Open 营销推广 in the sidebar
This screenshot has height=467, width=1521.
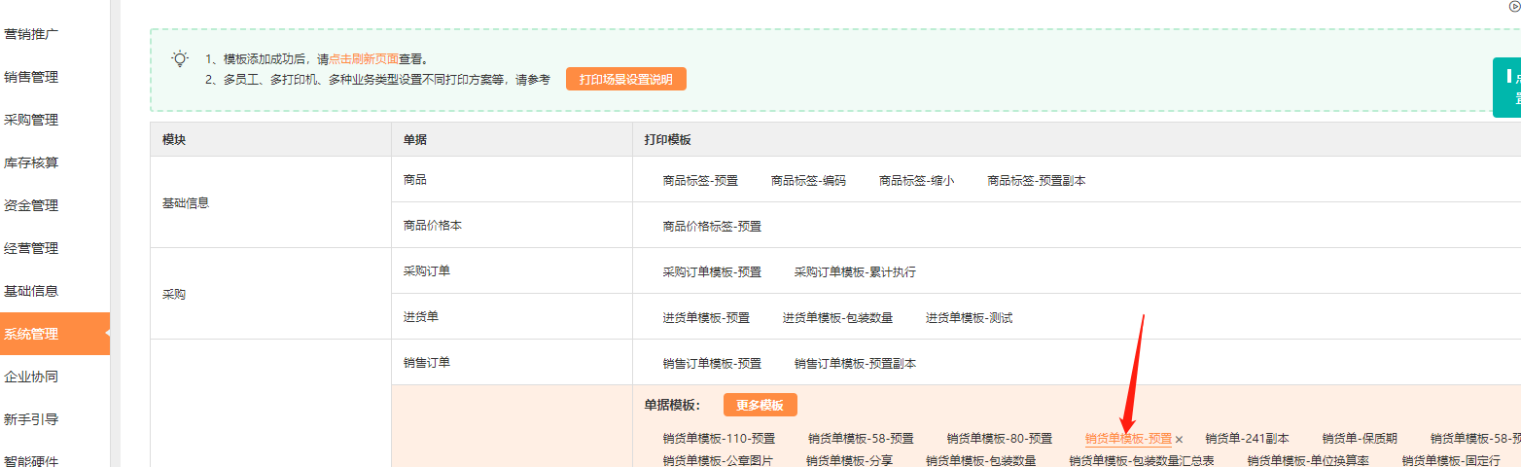(31, 34)
